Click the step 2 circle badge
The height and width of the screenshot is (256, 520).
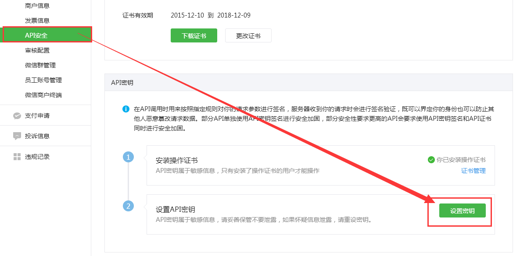128,206
